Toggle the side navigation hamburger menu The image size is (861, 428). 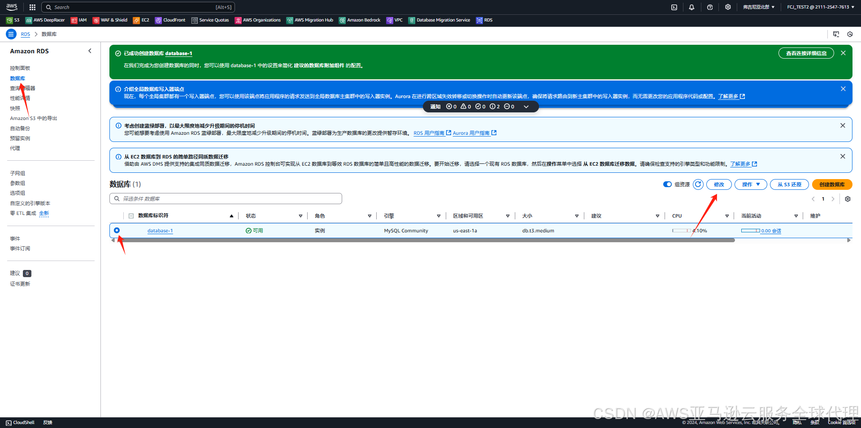(x=11, y=34)
